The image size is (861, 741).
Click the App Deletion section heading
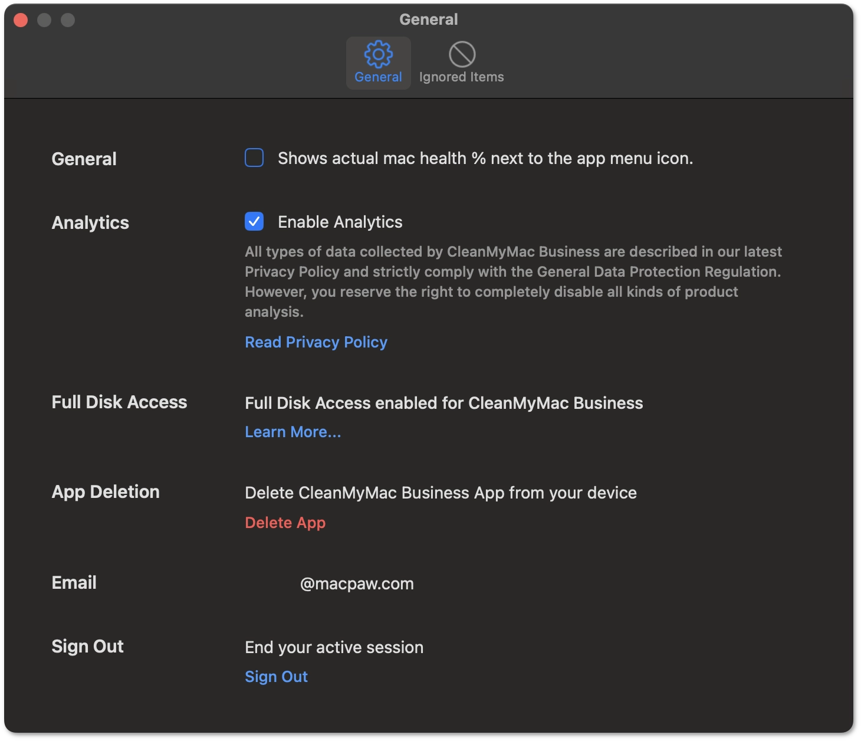[106, 491]
